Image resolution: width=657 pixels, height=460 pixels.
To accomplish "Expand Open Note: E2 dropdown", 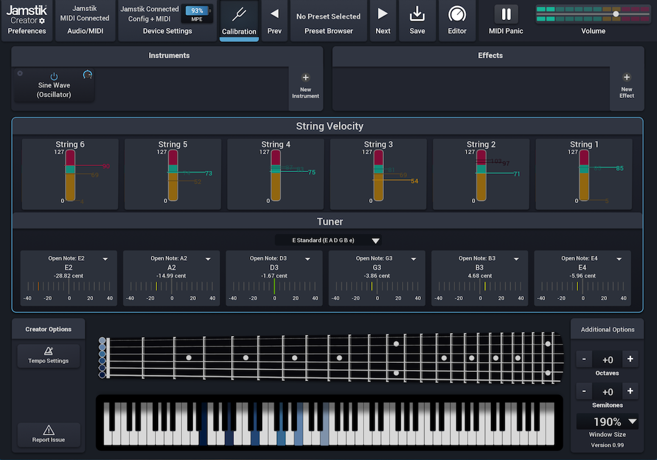I will (x=105, y=259).
